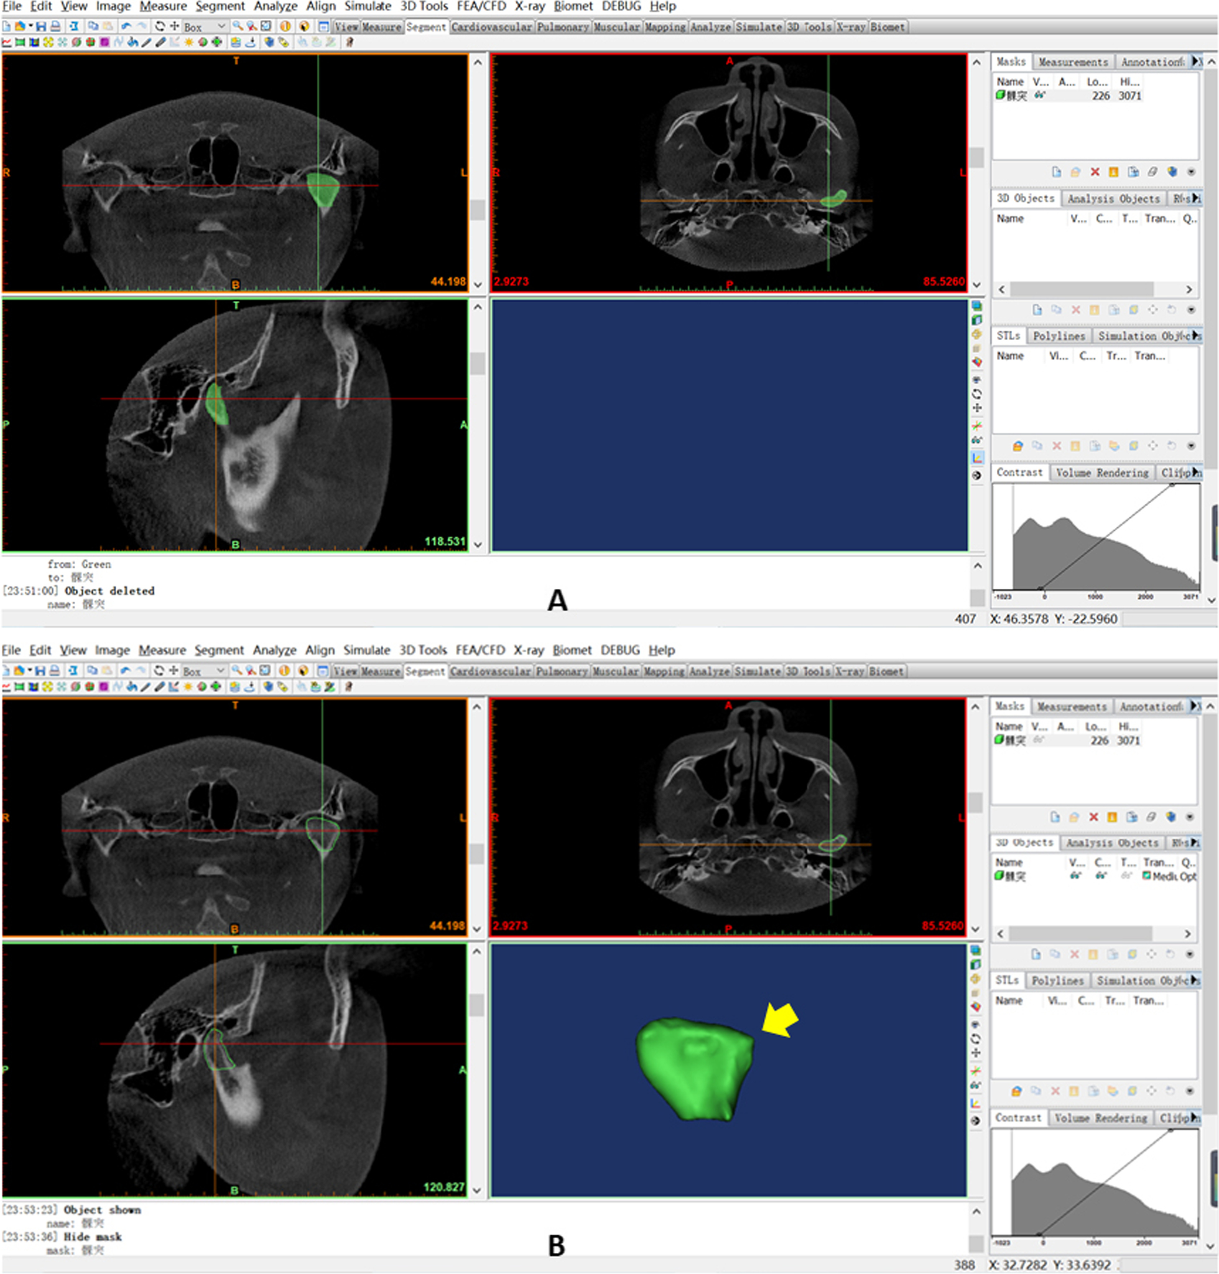Toggle mask visibility glasses in top Masks row

pos(1041,96)
